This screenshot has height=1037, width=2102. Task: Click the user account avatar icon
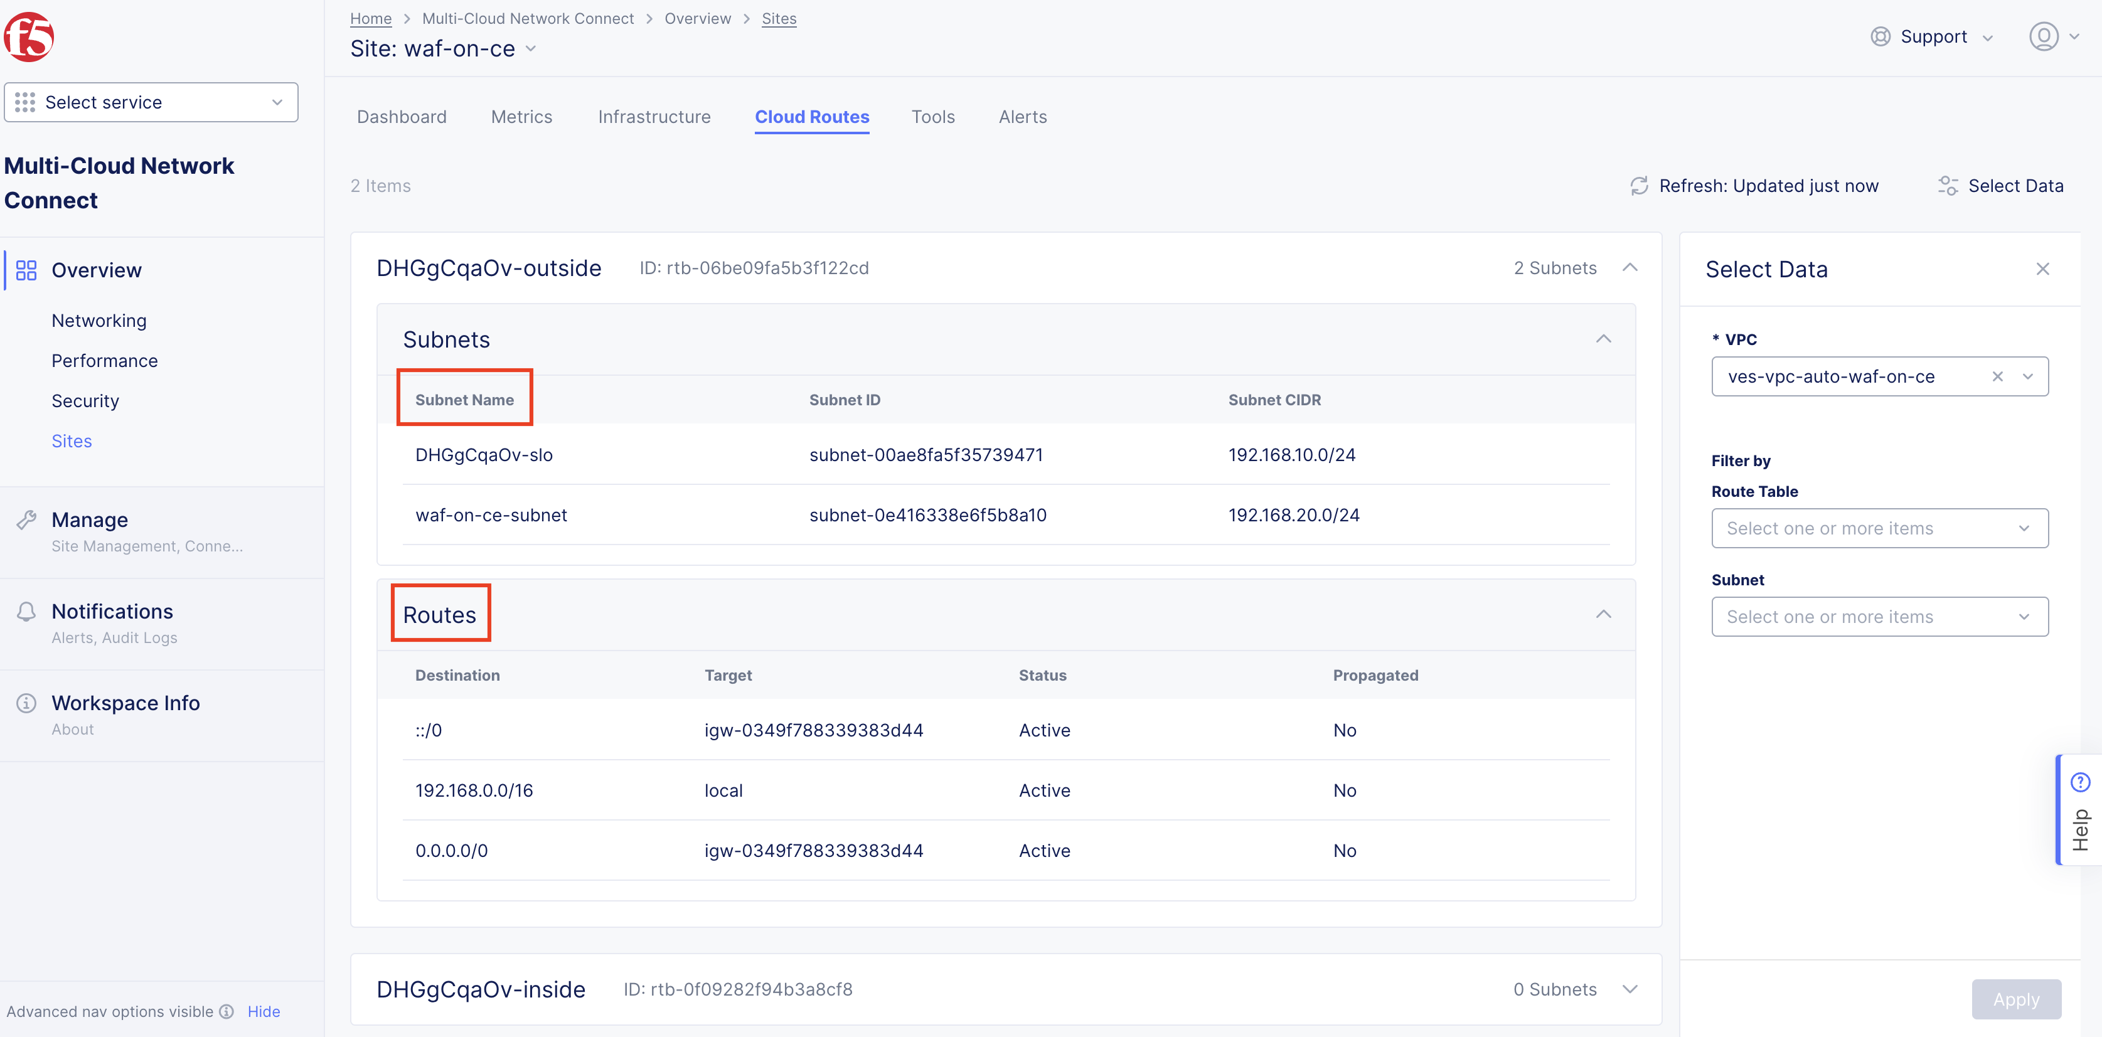2046,36
